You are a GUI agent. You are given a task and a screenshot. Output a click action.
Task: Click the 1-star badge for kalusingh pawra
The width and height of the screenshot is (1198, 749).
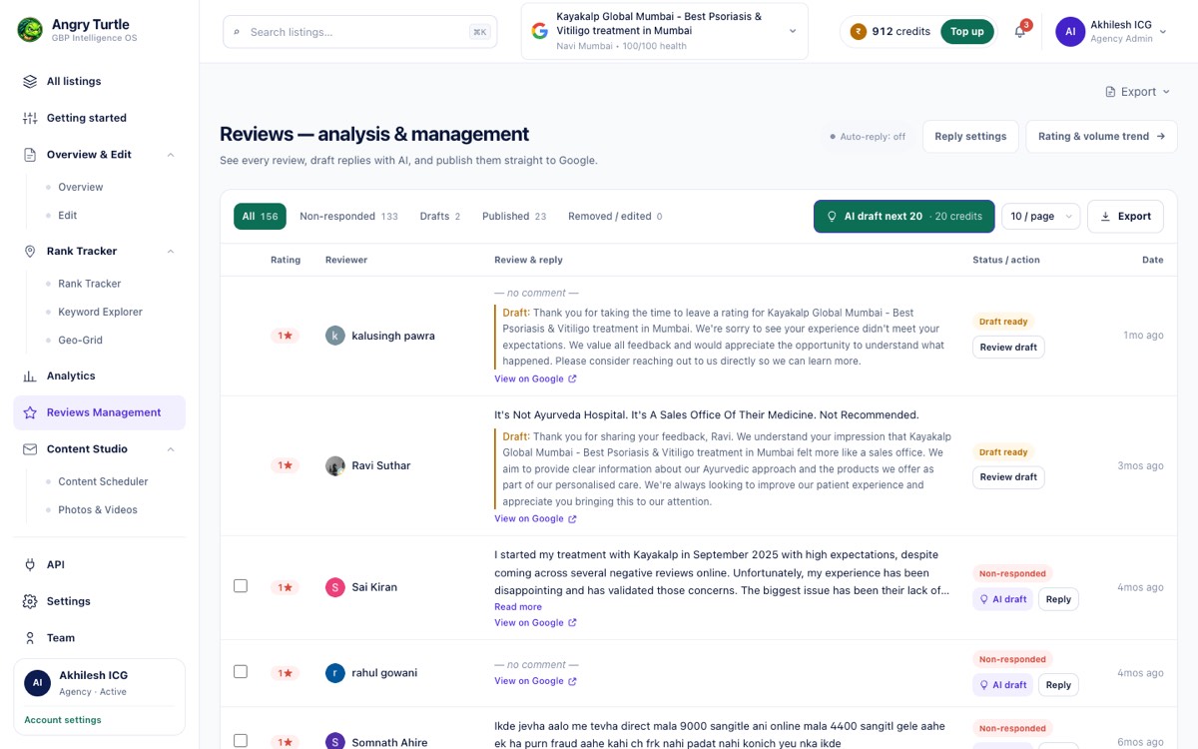[x=285, y=336]
